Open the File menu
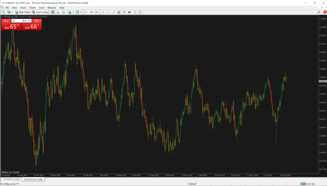327x186 pixels. 7,8
